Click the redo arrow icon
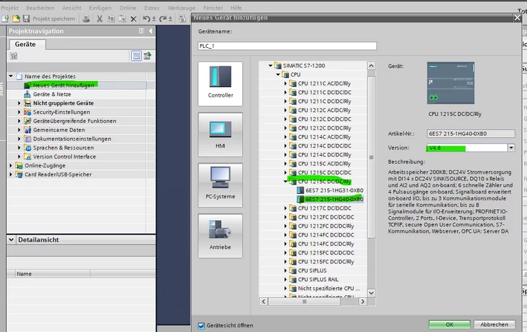This screenshot has width=527, height=332. tap(163, 19)
